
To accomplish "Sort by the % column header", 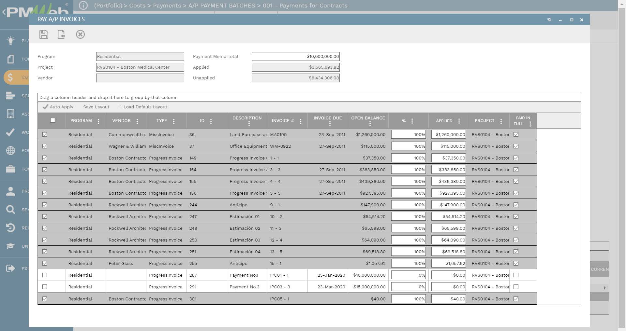I will [404, 121].
